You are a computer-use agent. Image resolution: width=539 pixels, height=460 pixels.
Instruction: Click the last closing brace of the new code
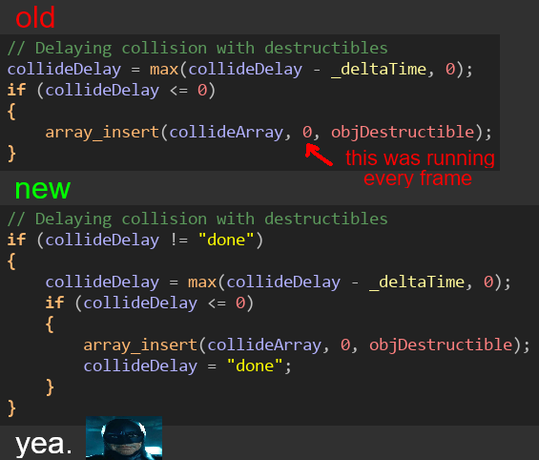[11, 408]
